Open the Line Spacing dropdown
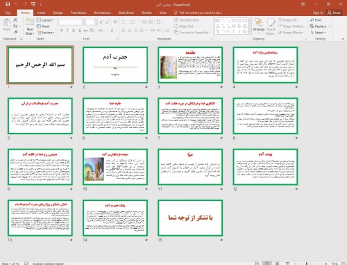Viewport: 347px width, 265px height. point(160,22)
